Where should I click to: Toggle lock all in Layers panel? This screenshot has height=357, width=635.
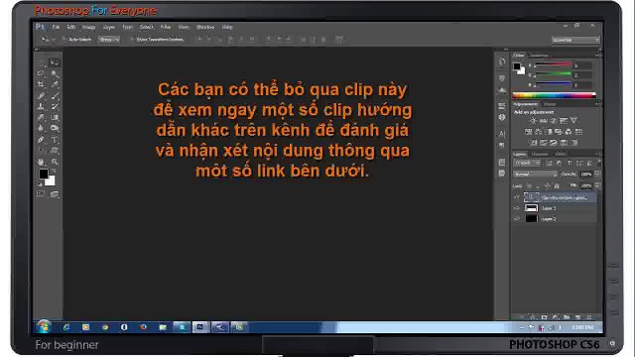click(x=557, y=185)
